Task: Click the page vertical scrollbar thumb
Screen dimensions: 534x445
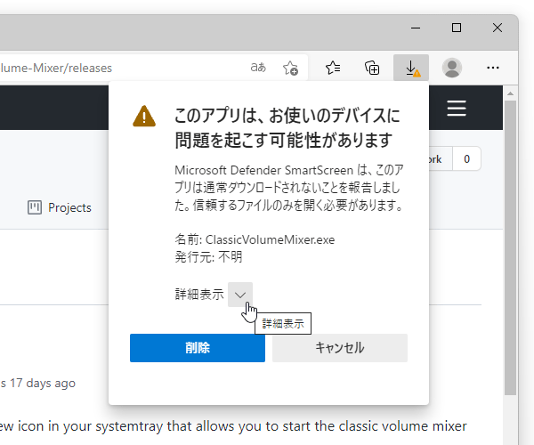Action: [510, 248]
